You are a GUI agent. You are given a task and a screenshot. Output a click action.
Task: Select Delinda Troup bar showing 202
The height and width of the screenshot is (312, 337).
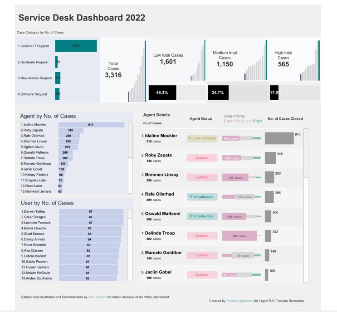[66, 158]
